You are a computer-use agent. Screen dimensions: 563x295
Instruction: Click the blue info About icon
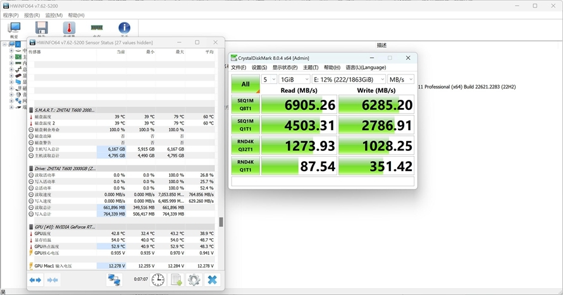click(x=125, y=28)
